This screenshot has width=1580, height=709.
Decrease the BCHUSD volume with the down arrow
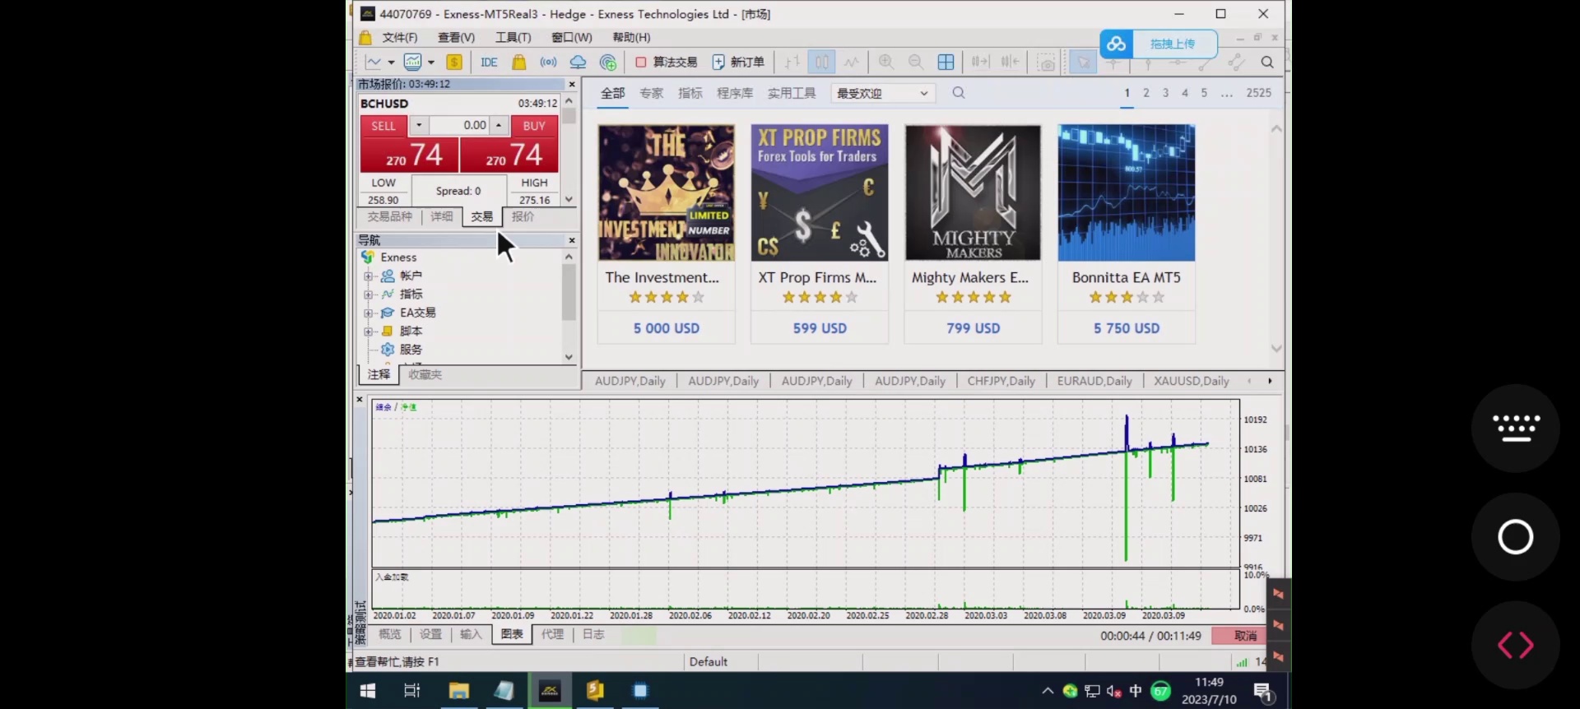419,126
